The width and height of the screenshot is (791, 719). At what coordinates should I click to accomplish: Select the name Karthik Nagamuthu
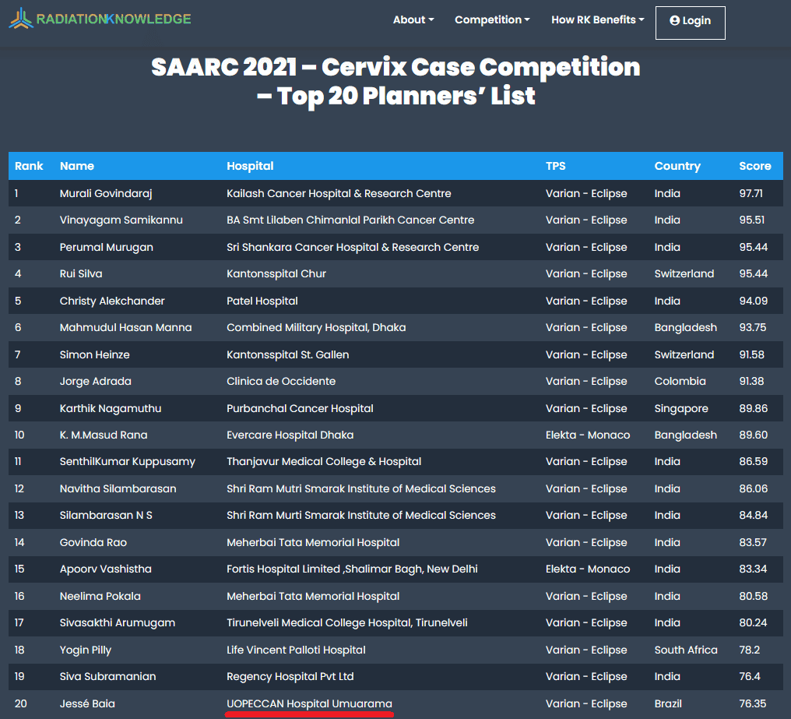111,408
